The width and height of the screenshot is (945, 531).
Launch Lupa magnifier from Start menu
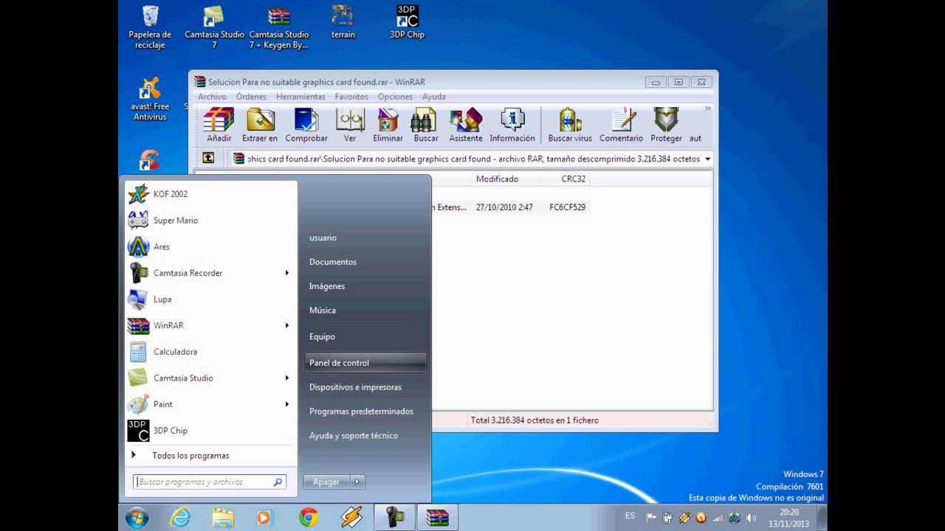click(211, 299)
